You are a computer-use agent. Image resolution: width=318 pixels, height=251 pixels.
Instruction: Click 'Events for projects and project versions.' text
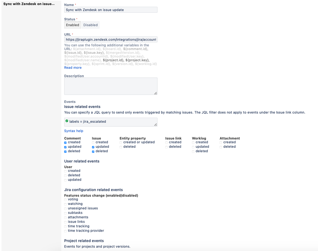click(97, 247)
